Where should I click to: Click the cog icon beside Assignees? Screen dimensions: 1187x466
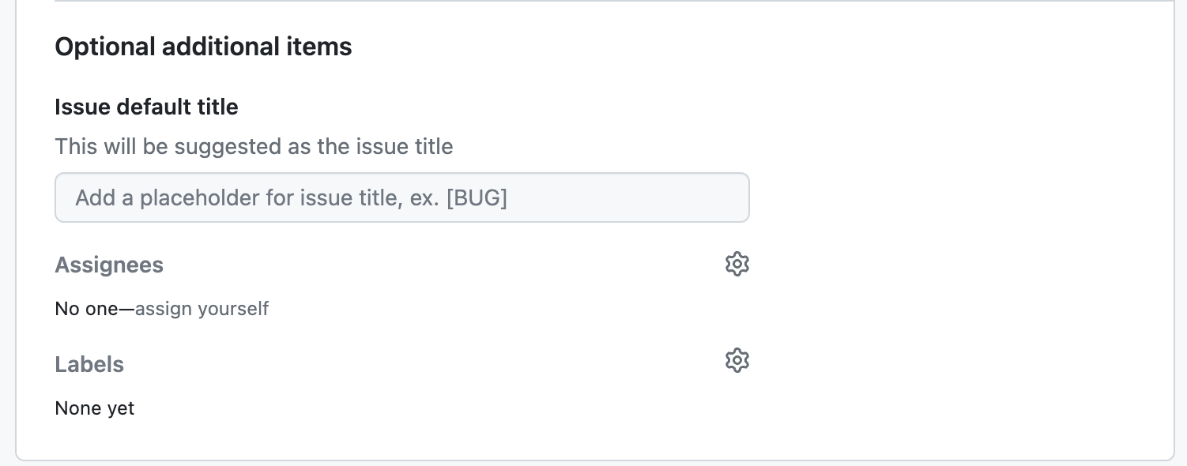[x=737, y=264]
